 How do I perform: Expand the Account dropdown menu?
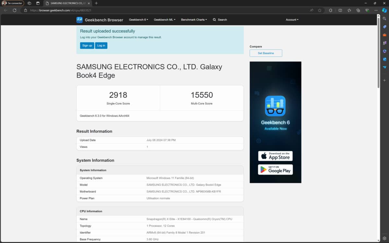(292, 20)
